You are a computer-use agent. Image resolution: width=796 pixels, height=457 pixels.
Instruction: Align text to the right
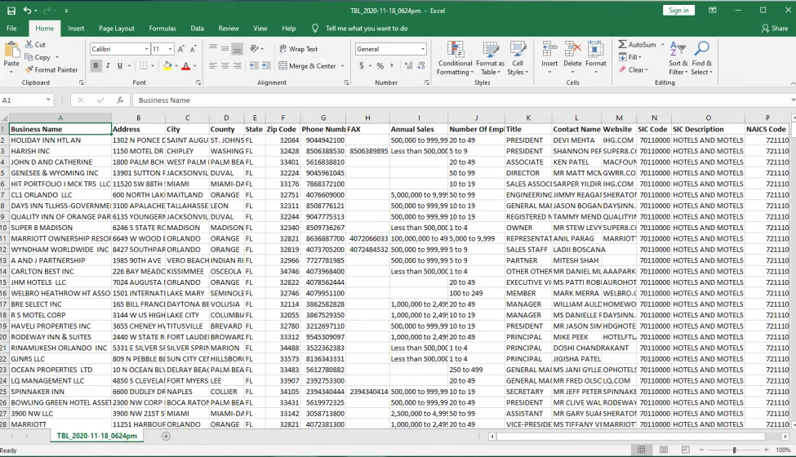pos(237,65)
